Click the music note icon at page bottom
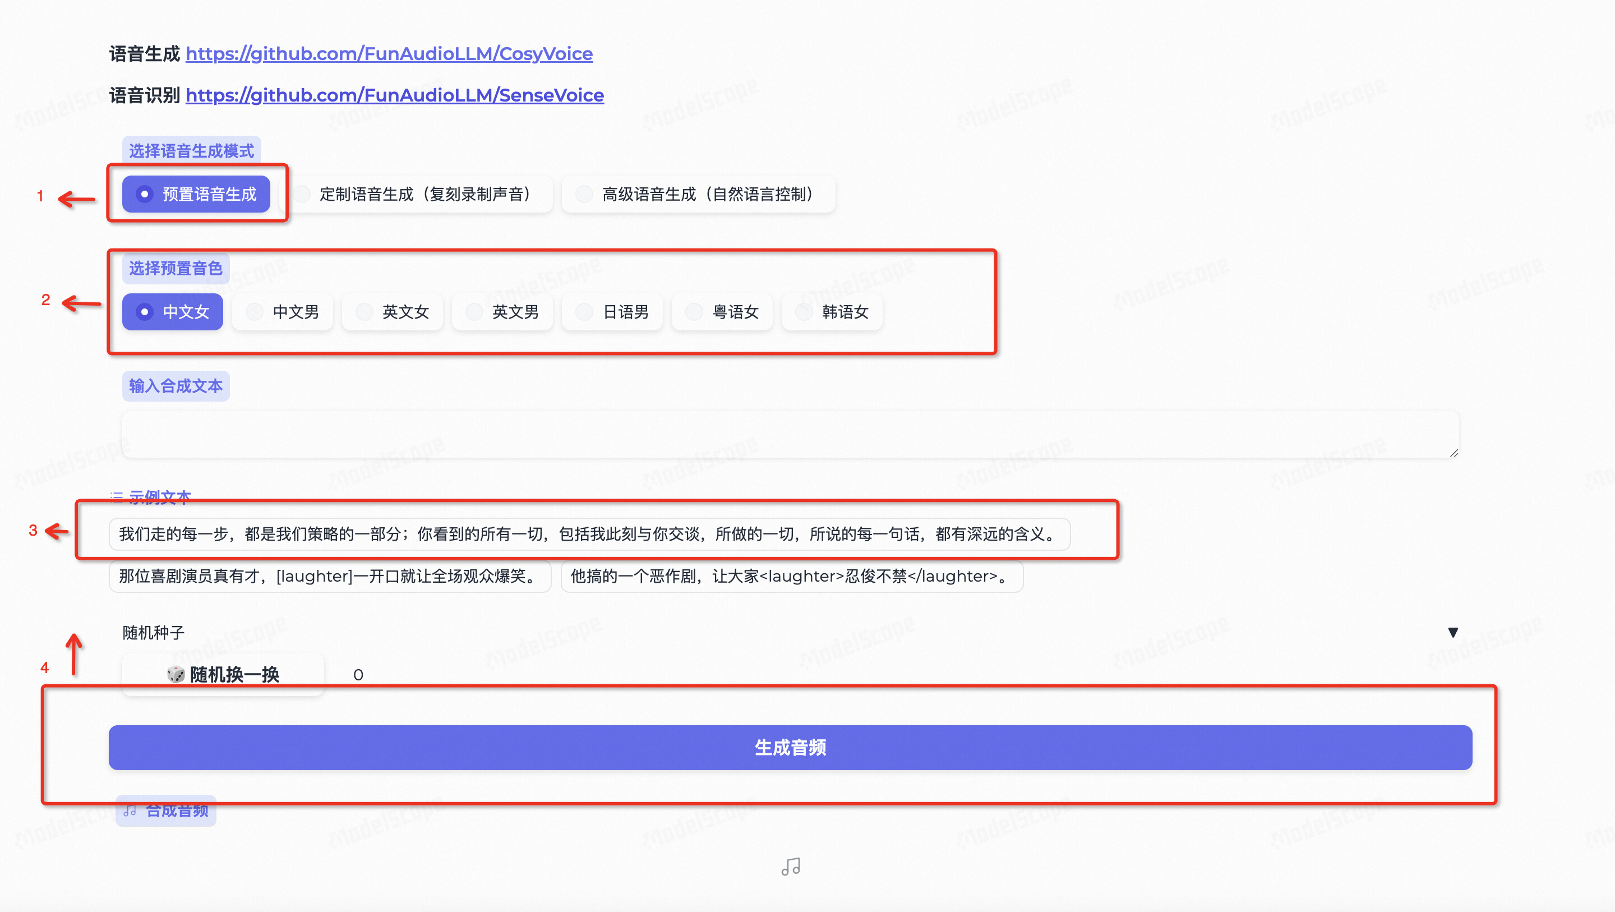 click(791, 866)
